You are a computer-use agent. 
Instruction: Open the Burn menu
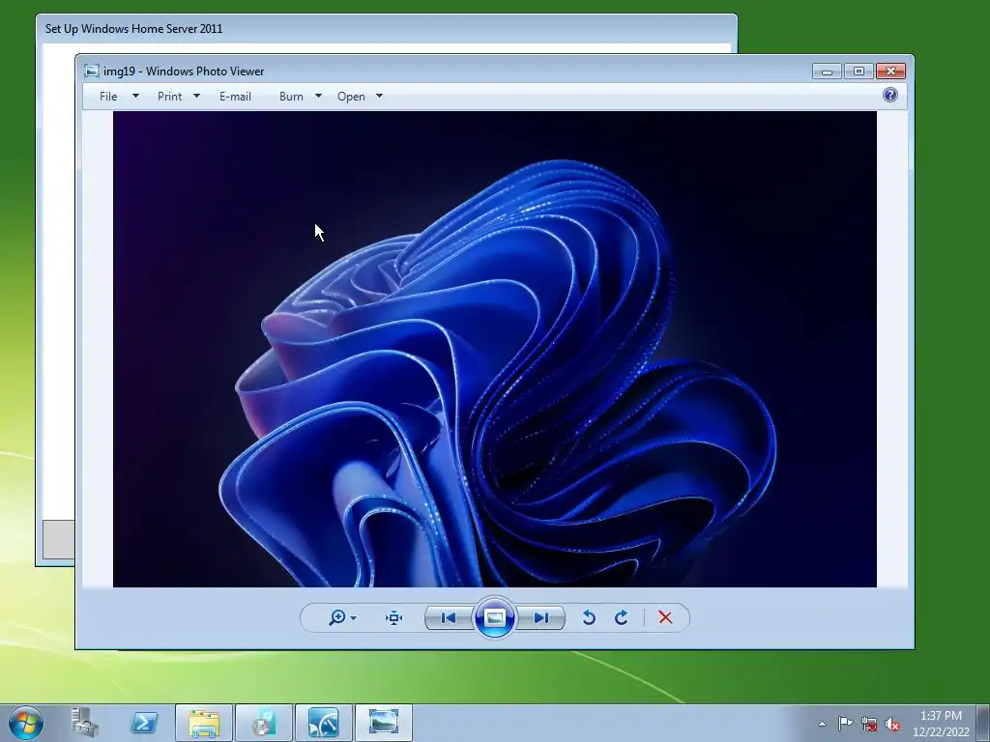tap(291, 97)
